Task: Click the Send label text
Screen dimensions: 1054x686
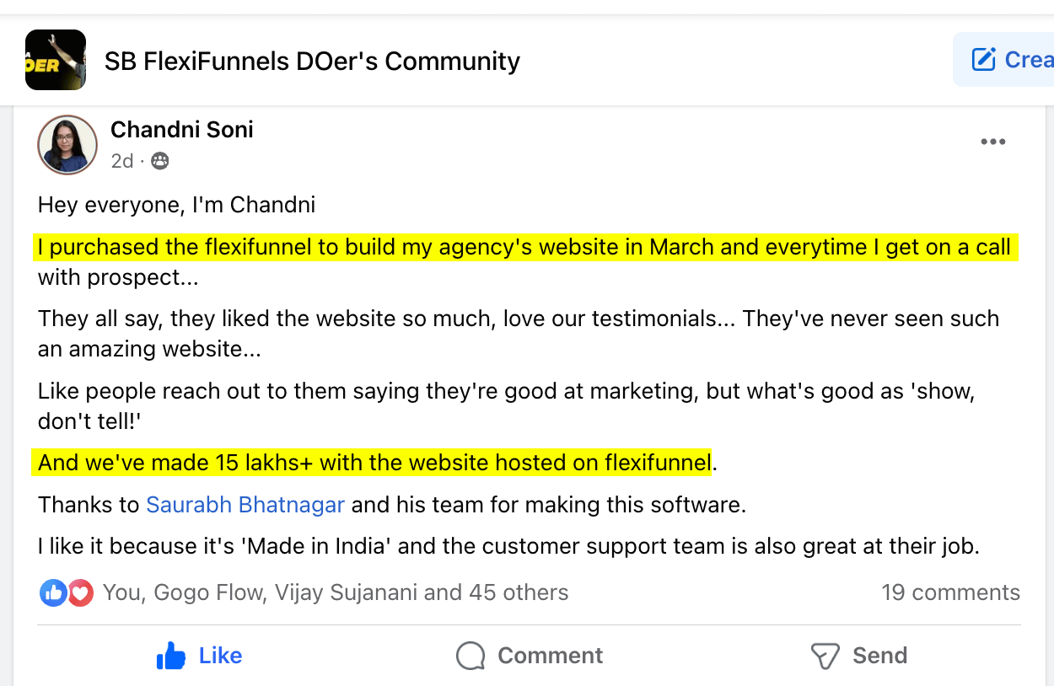Action: pyautogui.click(x=879, y=656)
